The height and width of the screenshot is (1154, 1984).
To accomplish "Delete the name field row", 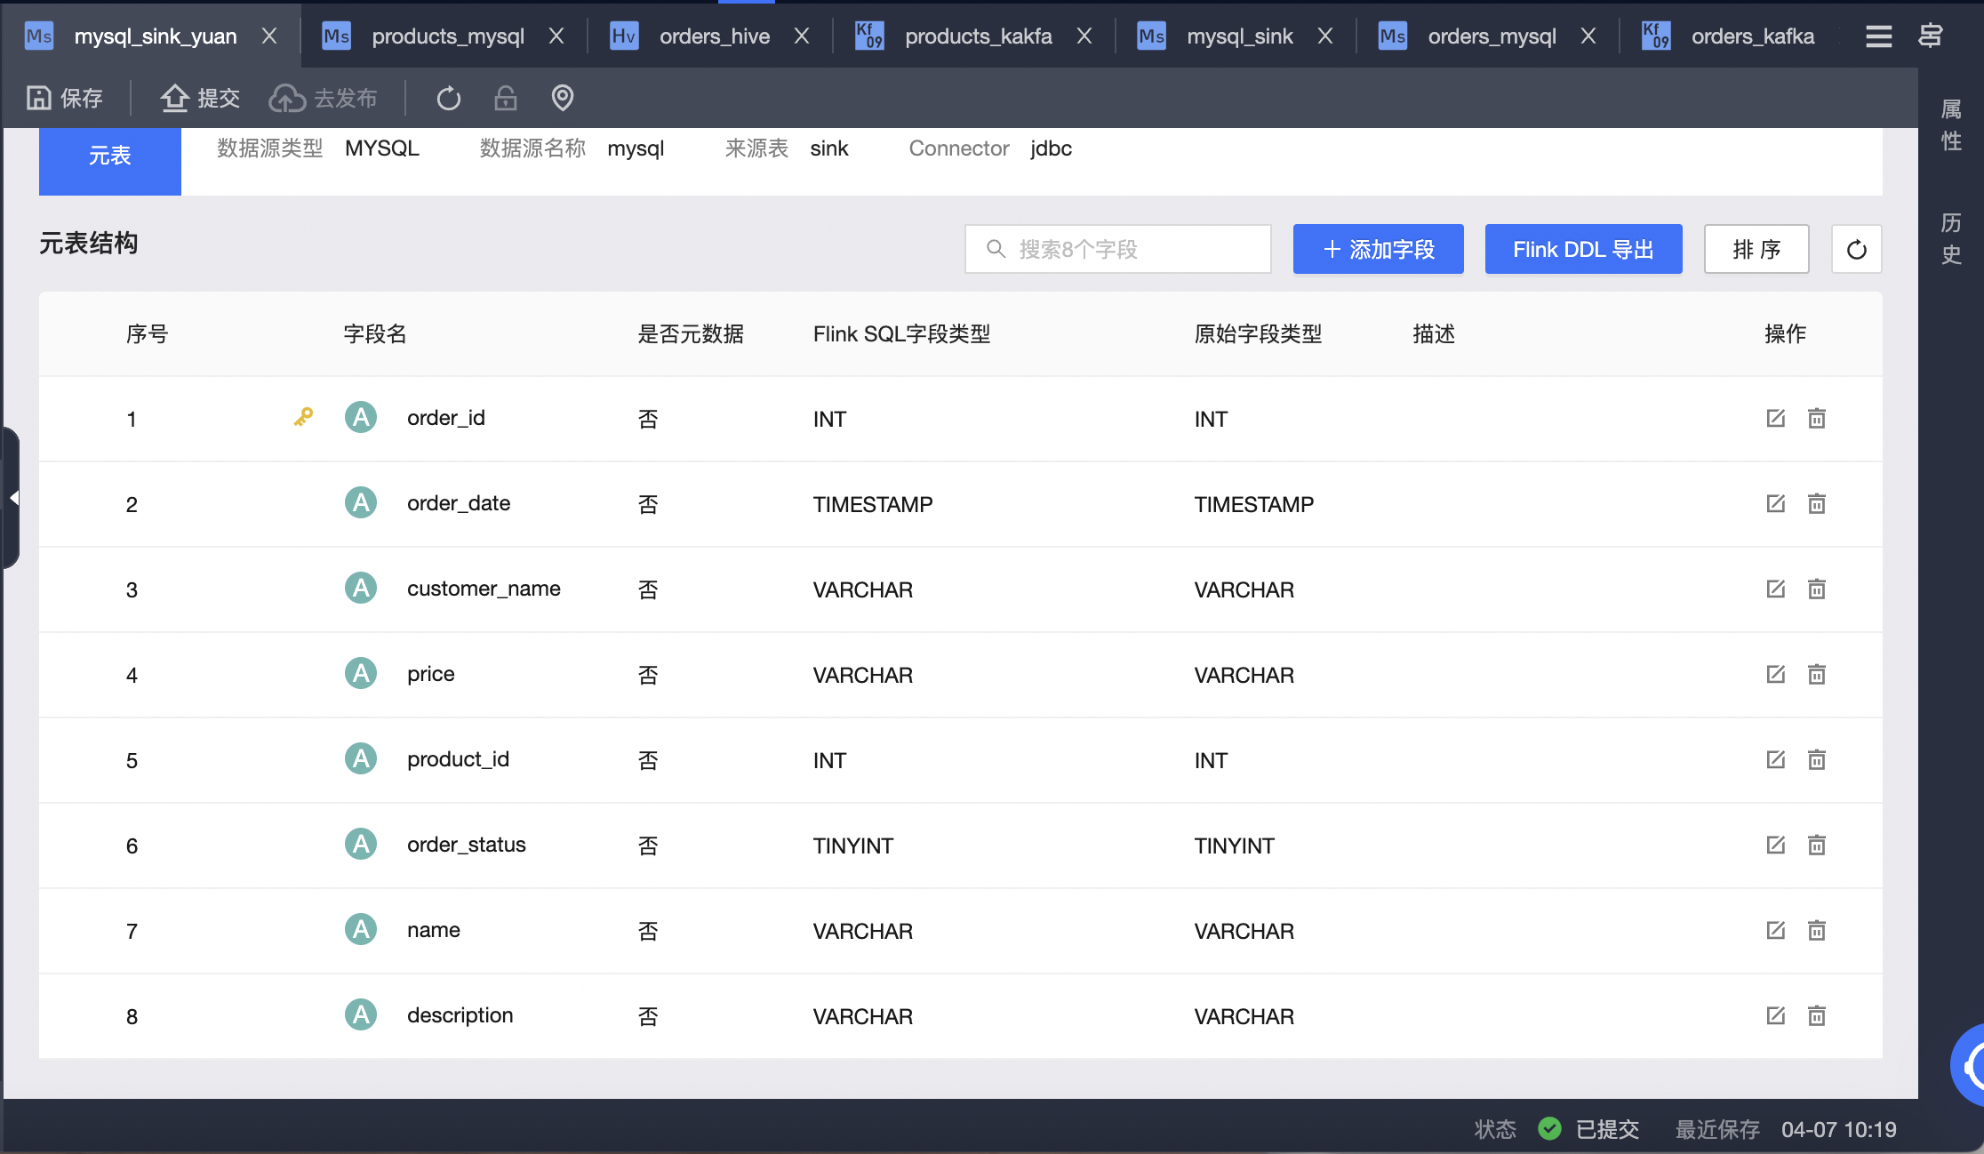I will pos(1817,930).
